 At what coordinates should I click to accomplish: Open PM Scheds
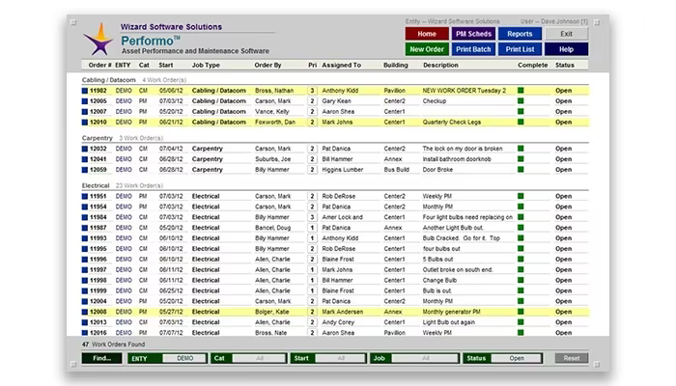tap(473, 34)
